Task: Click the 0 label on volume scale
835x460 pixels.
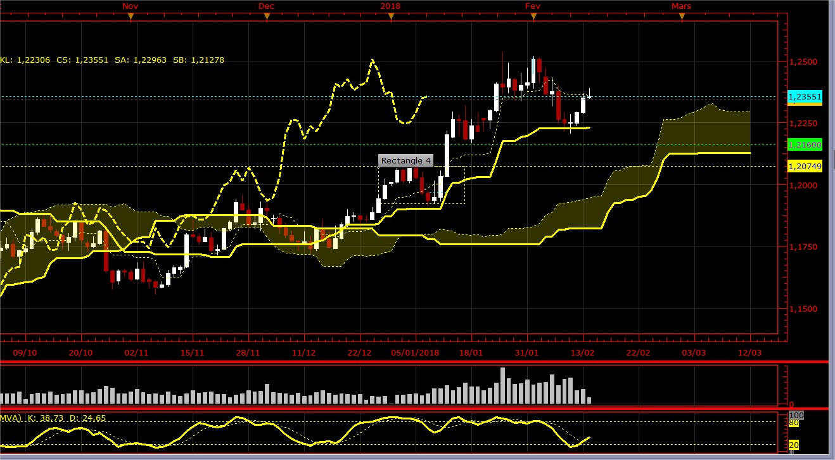Action: tap(791, 404)
